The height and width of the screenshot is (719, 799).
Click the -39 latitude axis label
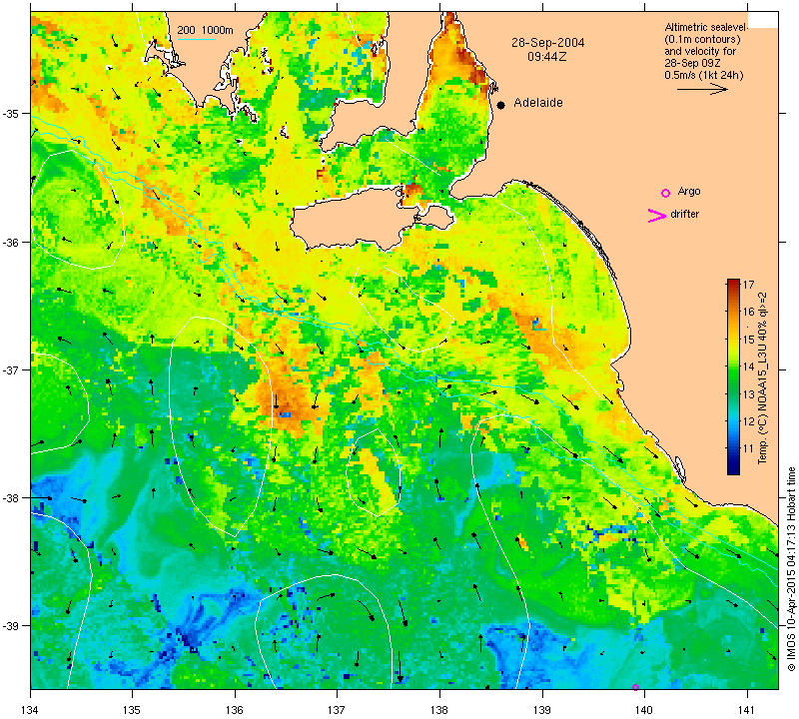(11, 626)
